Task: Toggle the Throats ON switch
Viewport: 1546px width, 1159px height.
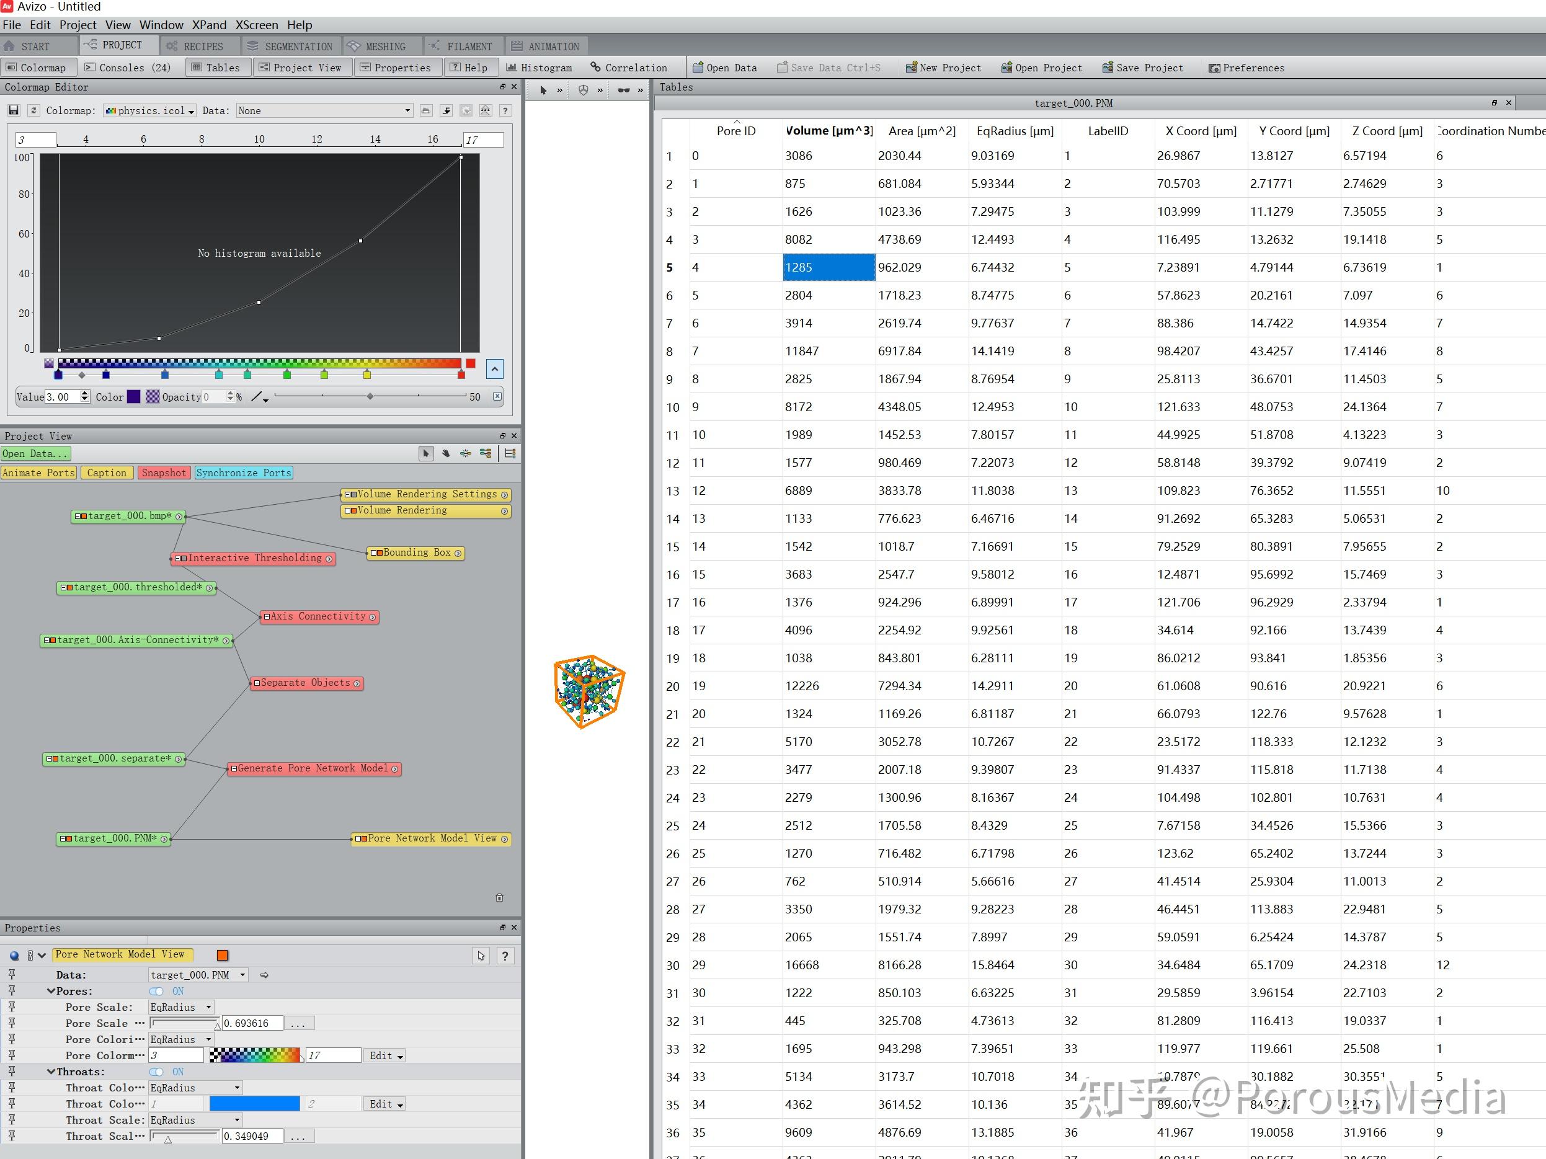Action: tap(156, 1072)
